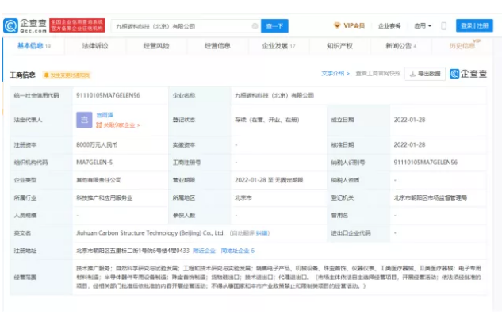502x318 pixels.
Task: Open 关联9家企业 expander link
Action: click(x=118, y=125)
